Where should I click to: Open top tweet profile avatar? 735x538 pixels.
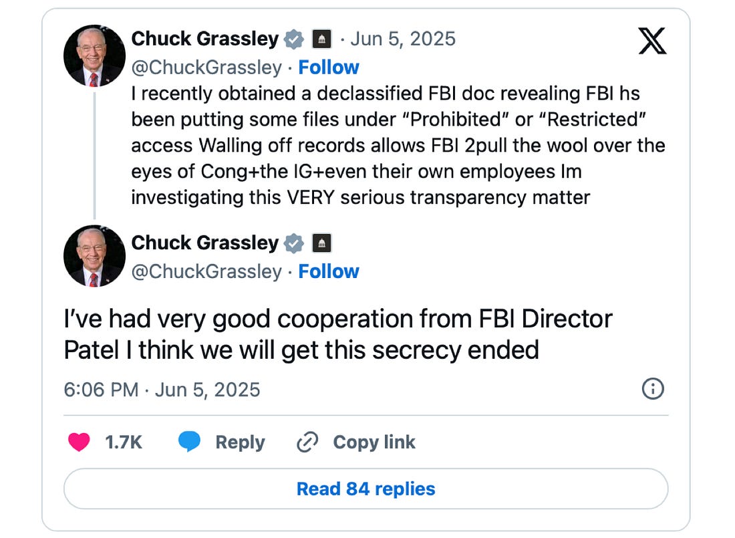coord(94,56)
